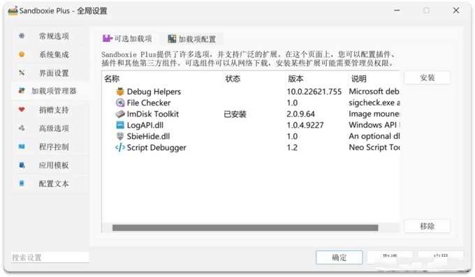The height and width of the screenshot is (277, 475).
Task: Switch to the 可选加载项 tab
Action: (127, 39)
